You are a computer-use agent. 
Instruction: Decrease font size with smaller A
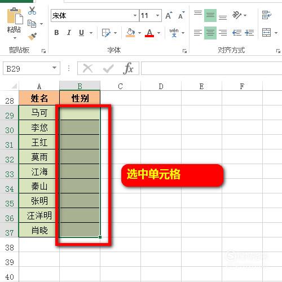coord(182,15)
